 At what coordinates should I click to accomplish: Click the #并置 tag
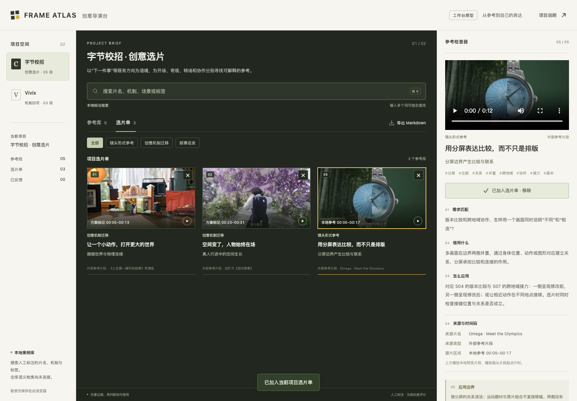pyautogui.click(x=491, y=173)
